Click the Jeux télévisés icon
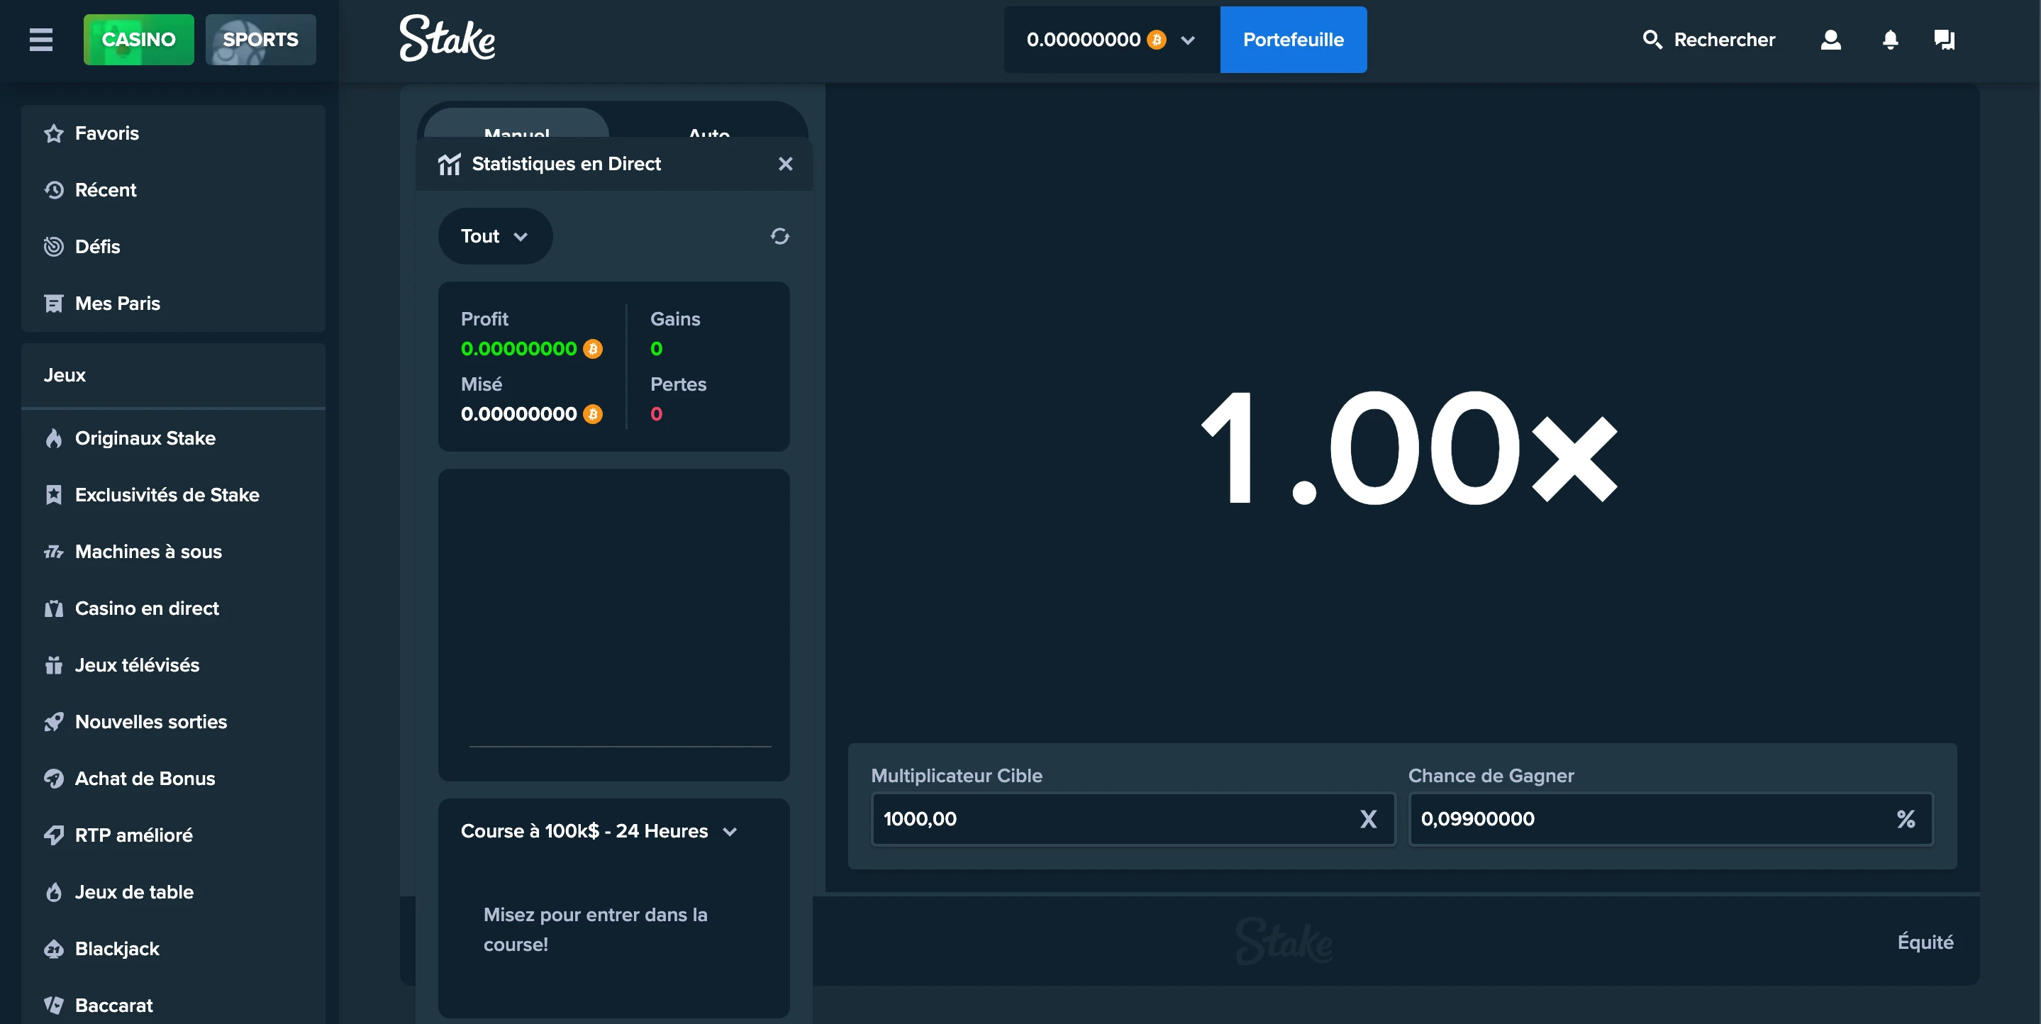2041x1024 pixels. pos(54,665)
